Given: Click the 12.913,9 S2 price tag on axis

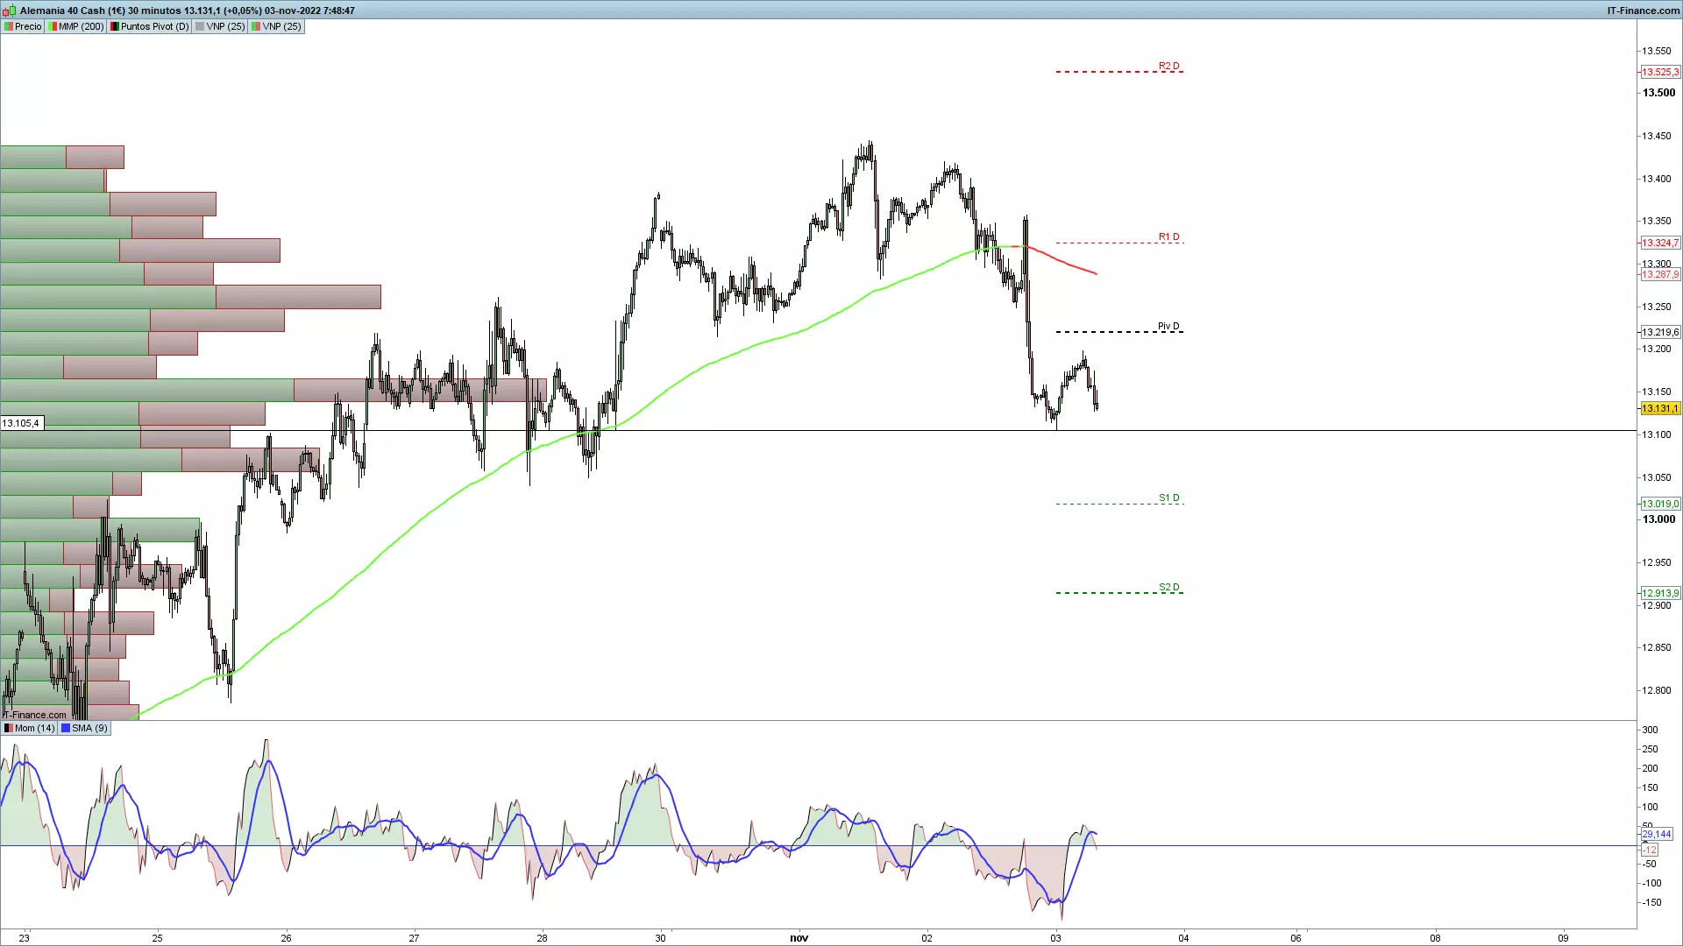Looking at the screenshot, I should pyautogui.click(x=1660, y=593).
